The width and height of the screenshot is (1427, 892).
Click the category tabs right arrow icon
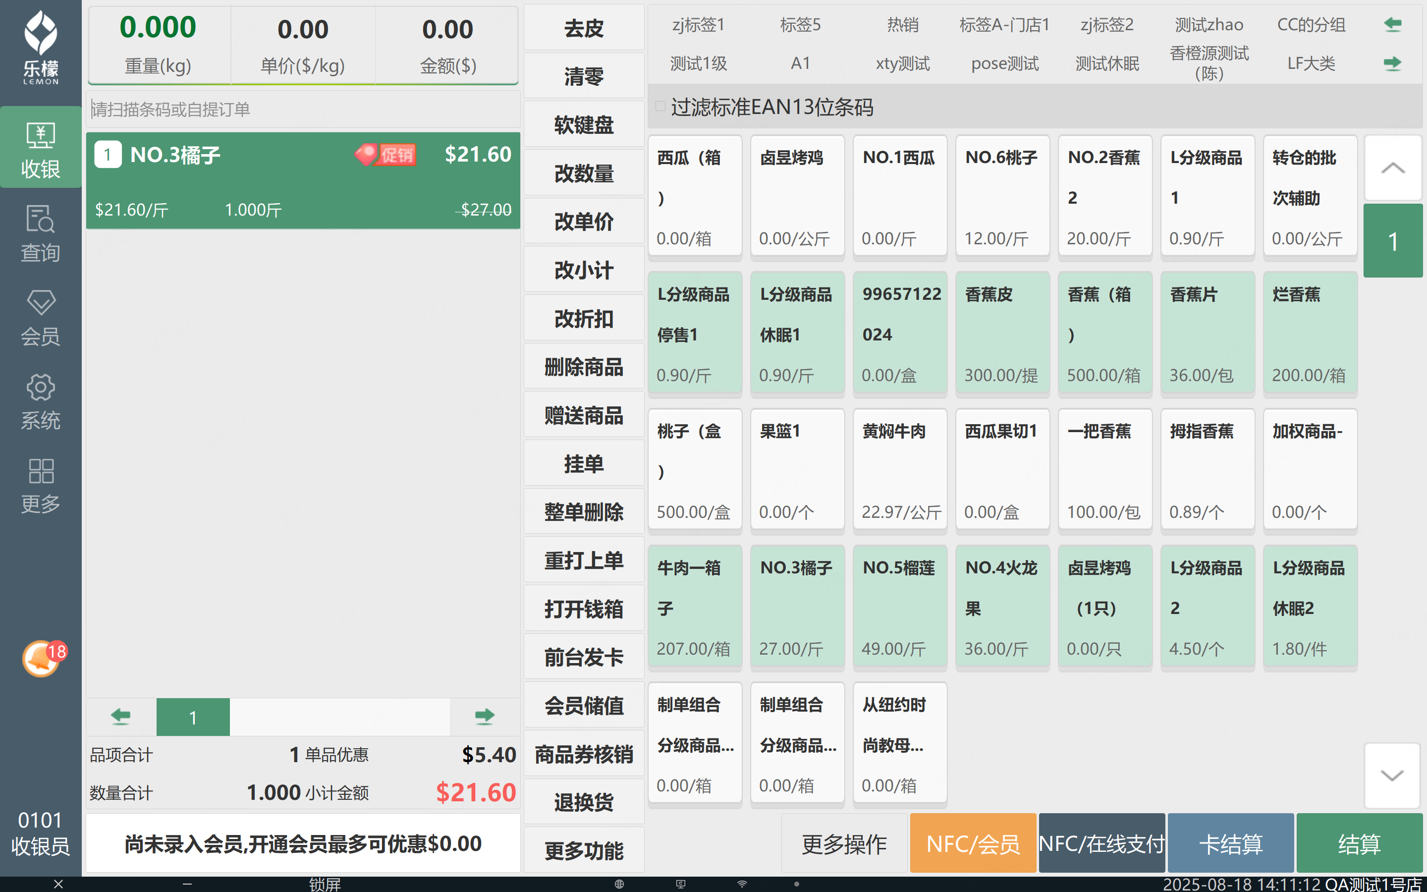(x=1392, y=63)
